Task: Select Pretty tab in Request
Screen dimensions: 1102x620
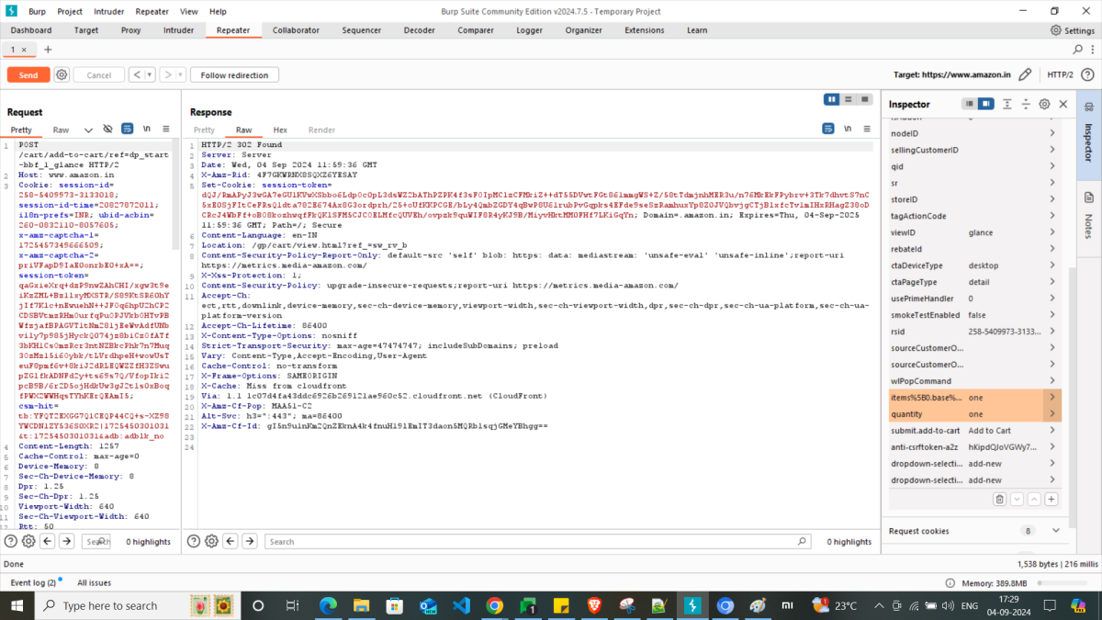Action: point(21,130)
